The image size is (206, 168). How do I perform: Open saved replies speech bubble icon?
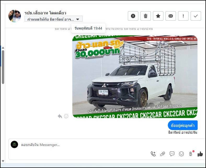pos(172,154)
